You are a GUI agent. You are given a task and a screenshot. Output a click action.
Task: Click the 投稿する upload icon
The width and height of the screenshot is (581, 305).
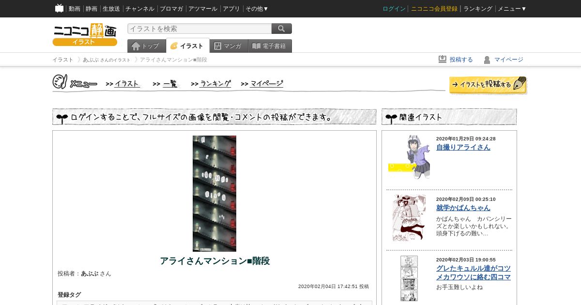[x=443, y=59]
